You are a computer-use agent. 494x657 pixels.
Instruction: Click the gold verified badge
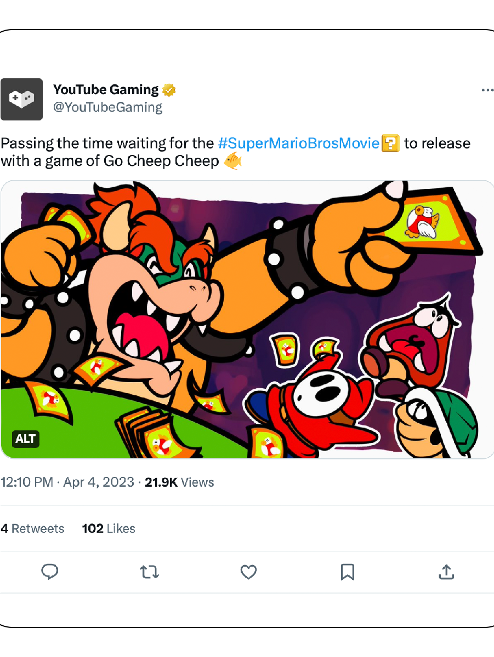coord(169,90)
